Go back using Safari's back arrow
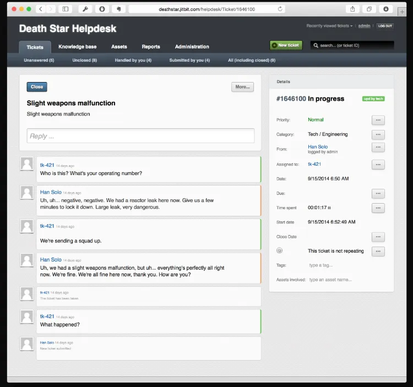 pos(41,9)
